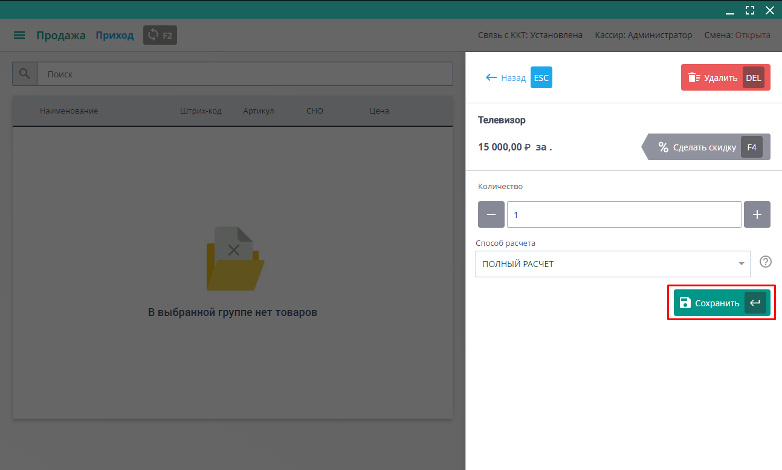Close the application window

[769, 10]
